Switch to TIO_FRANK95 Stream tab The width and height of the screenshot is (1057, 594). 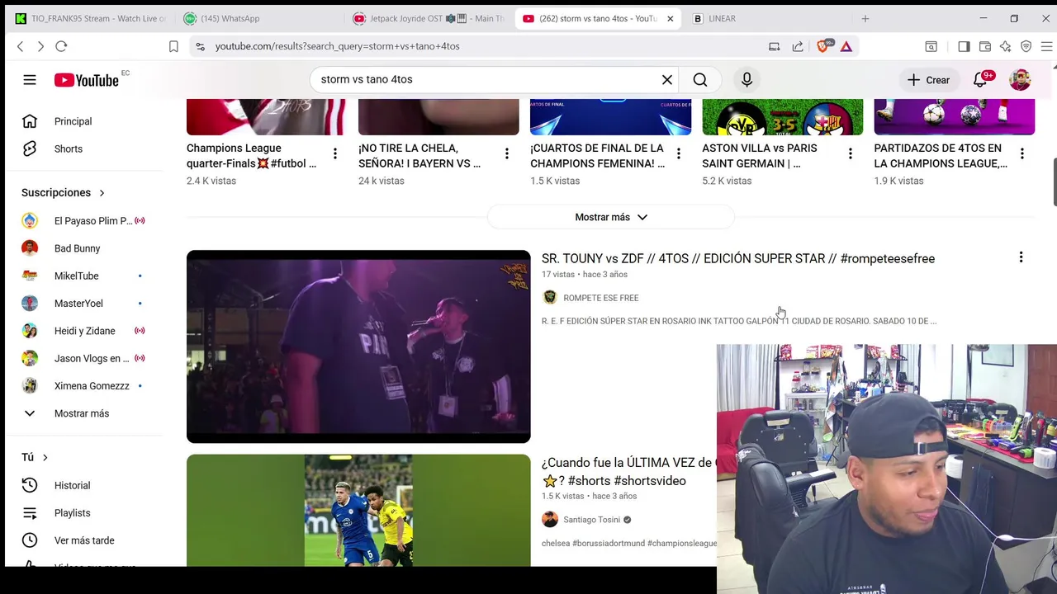[x=90, y=18]
